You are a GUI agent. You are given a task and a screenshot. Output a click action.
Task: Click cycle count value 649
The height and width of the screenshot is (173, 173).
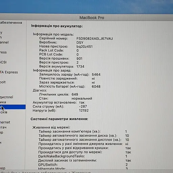tap(75, 94)
